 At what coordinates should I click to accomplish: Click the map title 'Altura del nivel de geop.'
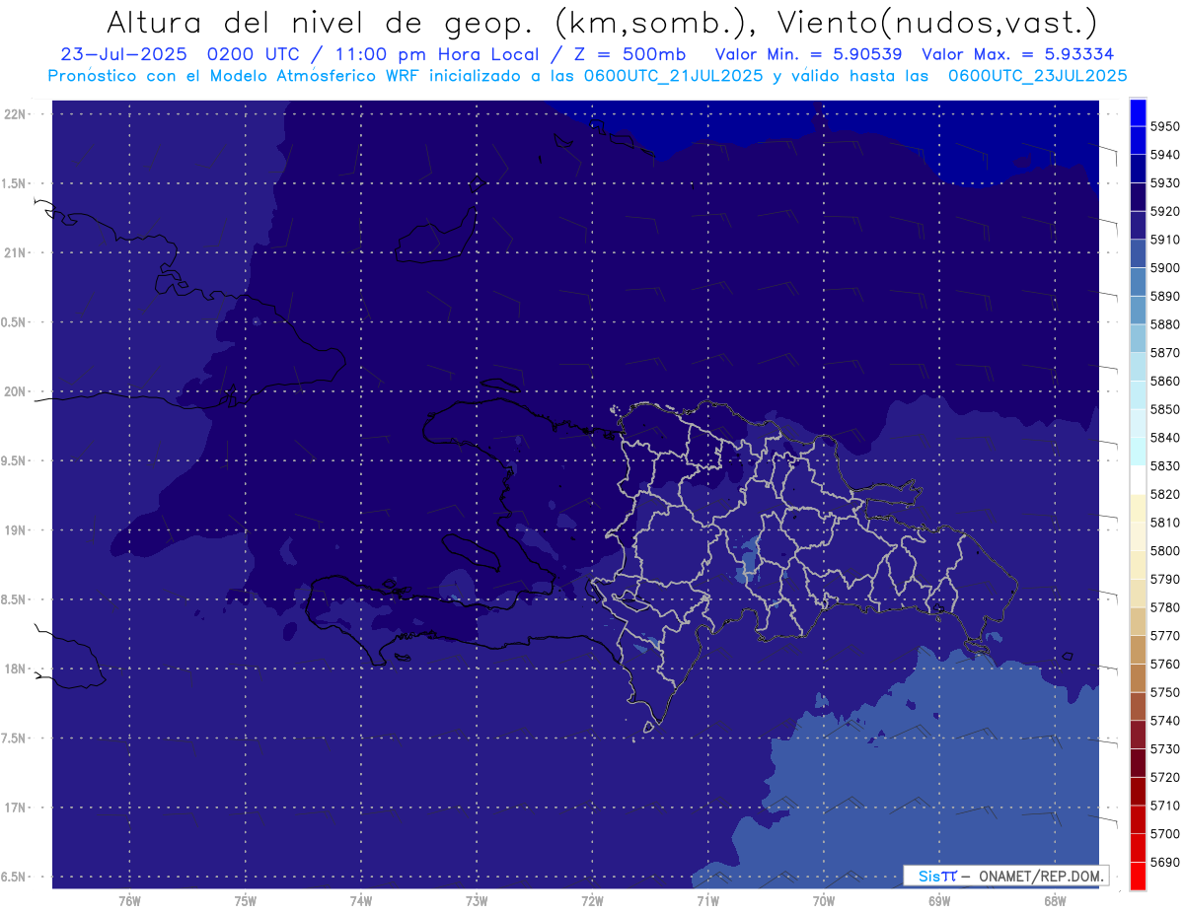(320, 22)
